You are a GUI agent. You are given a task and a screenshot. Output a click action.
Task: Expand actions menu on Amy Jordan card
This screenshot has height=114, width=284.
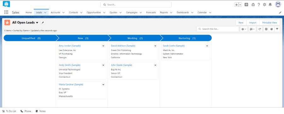[103, 46]
